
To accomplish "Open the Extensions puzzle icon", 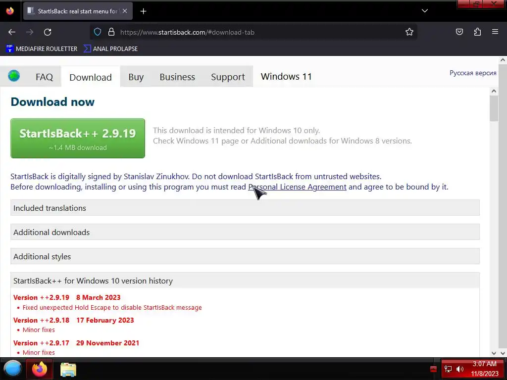I will (x=477, y=32).
